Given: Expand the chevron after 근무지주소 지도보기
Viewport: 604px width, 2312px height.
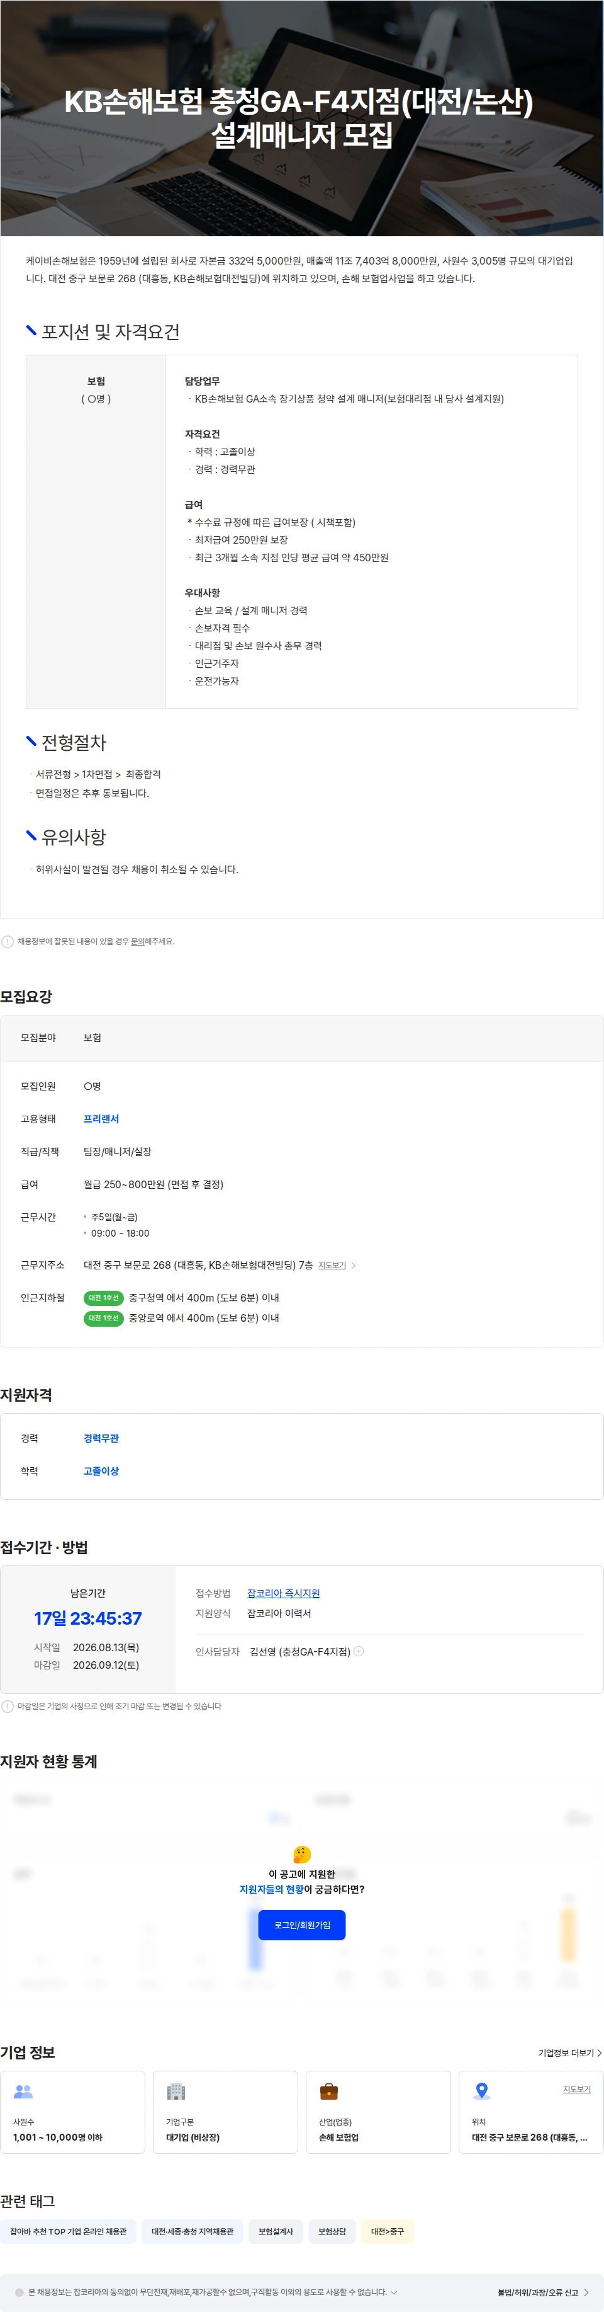Looking at the screenshot, I should point(353,1266).
